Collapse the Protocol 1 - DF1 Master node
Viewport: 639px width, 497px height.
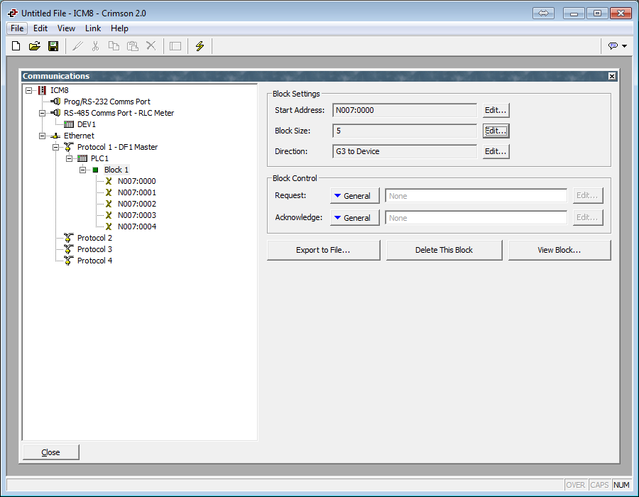click(x=56, y=148)
